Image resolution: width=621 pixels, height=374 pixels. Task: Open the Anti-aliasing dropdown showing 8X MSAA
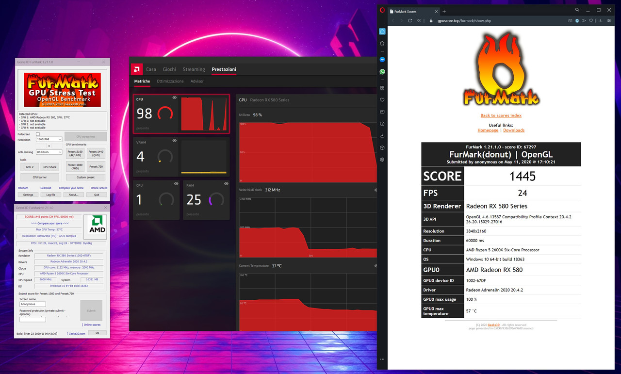click(x=49, y=152)
